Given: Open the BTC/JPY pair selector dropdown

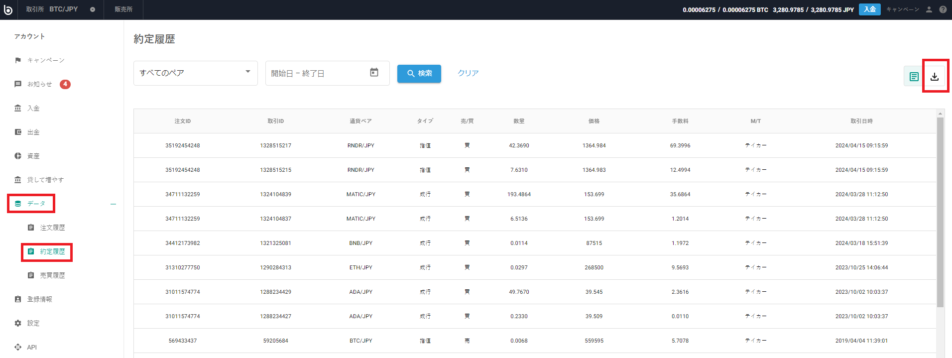Looking at the screenshot, I should click(x=93, y=9).
